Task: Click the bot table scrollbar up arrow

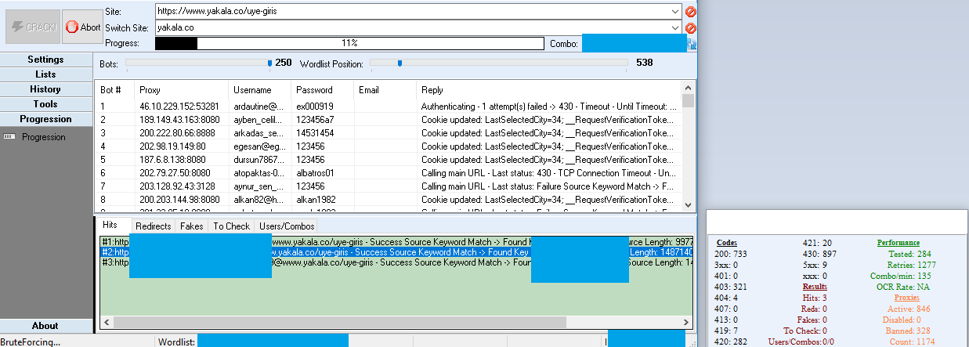Action: [689, 88]
